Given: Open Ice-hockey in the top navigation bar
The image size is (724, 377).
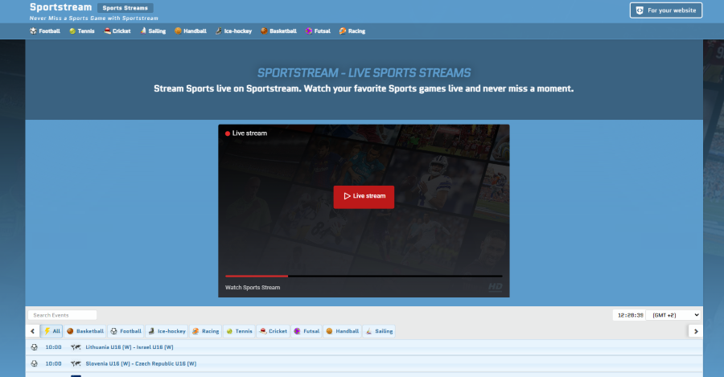Looking at the screenshot, I should 233,31.
